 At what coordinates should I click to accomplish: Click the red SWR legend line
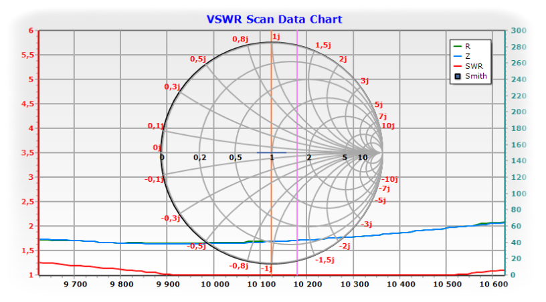tap(458, 66)
